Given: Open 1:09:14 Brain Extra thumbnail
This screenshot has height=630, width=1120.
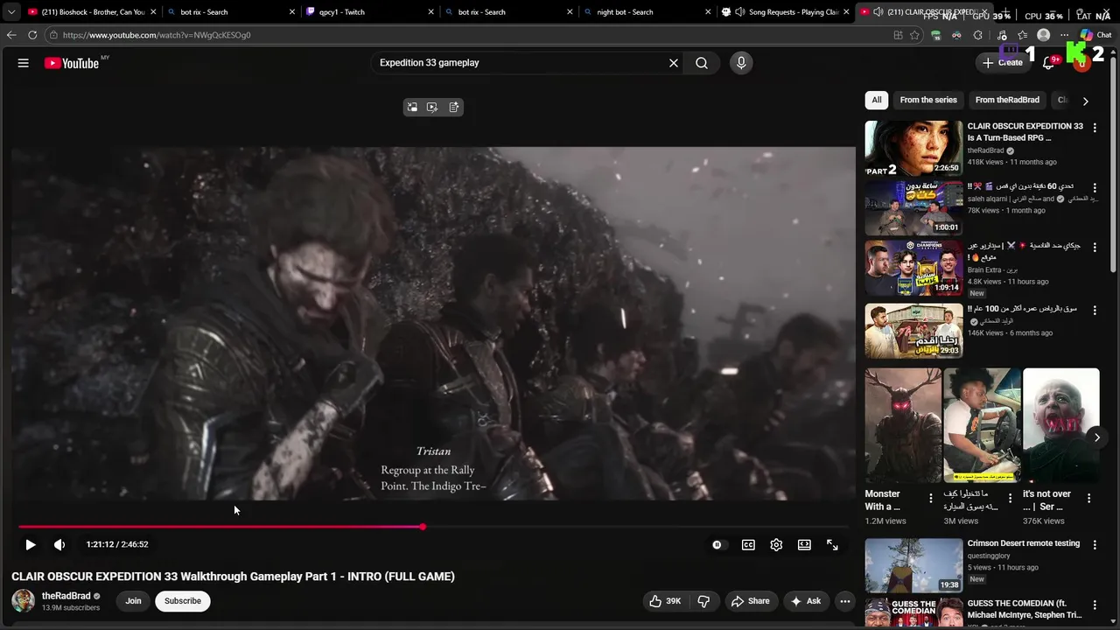Looking at the screenshot, I should coord(913,269).
